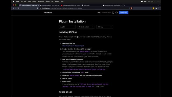Click the 'Restart Finale' step text
Screen dimensions: 172x97
[x=67, y=78]
